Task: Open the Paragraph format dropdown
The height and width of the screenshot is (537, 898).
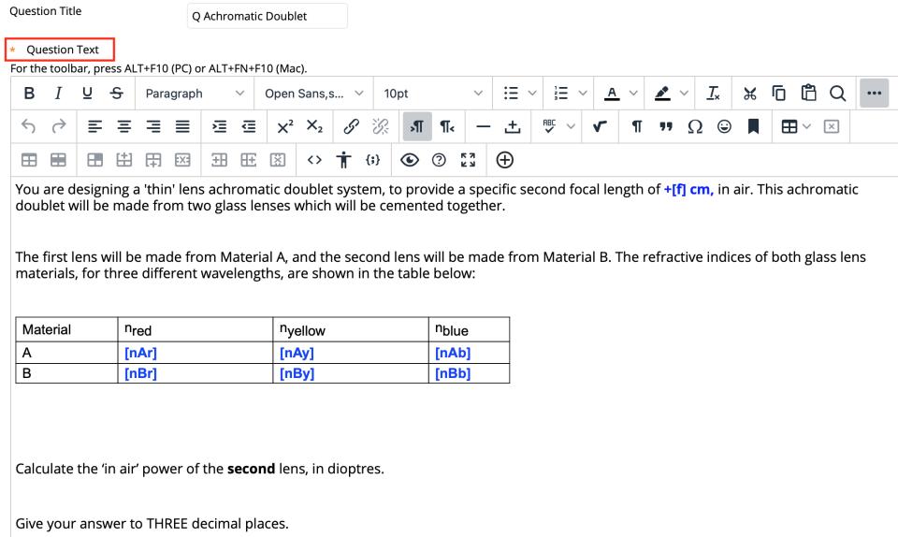Action: [x=195, y=94]
